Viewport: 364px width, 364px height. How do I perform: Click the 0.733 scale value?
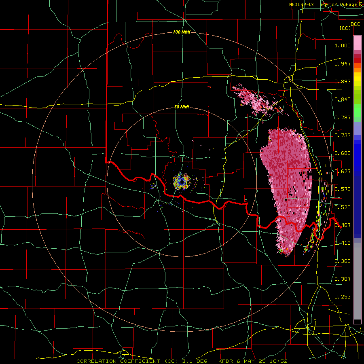pos(343,135)
